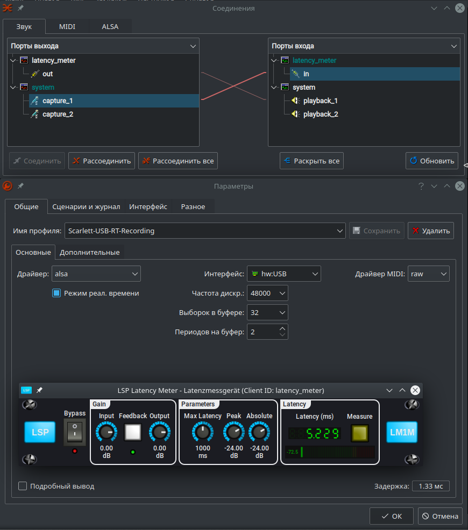Click the Parameters window app icon
This screenshot has height=530, width=468.
[7, 186]
